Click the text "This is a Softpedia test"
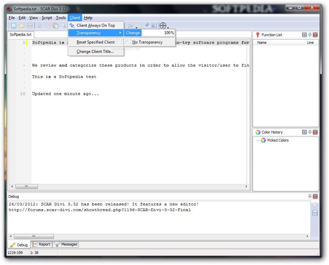This screenshot has height=265, width=329. (x=64, y=77)
